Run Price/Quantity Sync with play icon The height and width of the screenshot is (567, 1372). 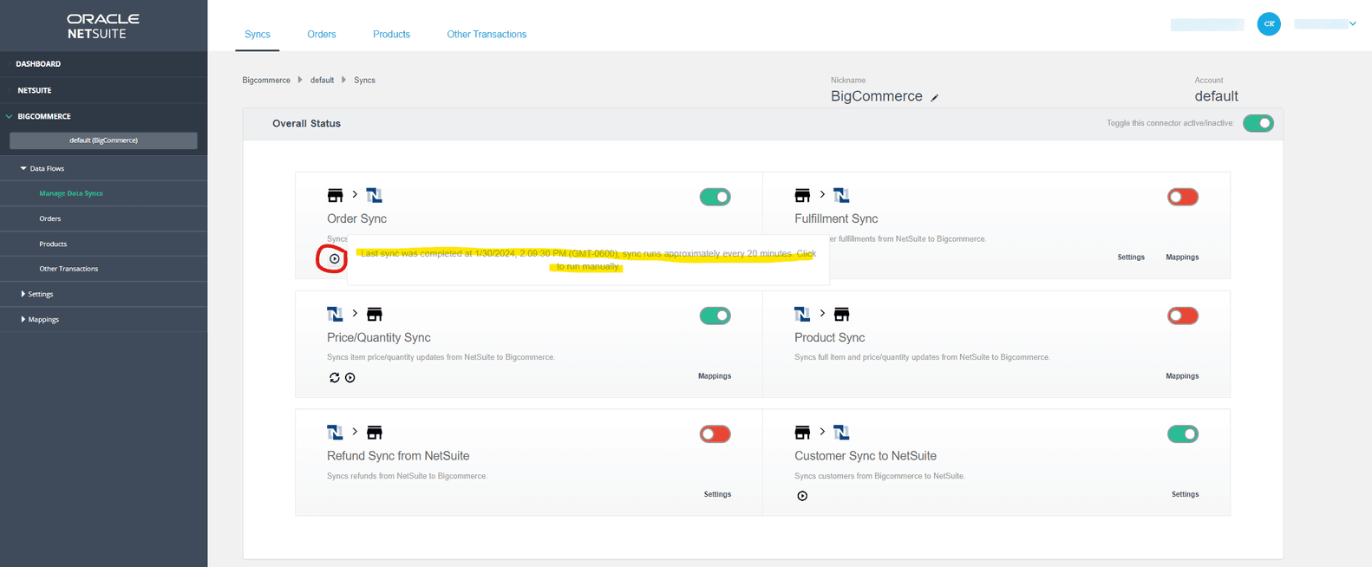pos(350,377)
